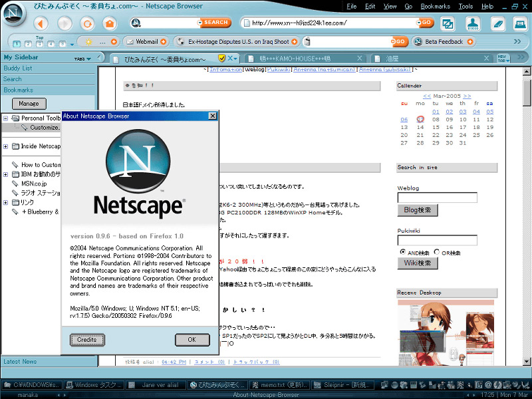Click the Wiki検索 button
Screen dimensions: 532x399
click(418, 263)
